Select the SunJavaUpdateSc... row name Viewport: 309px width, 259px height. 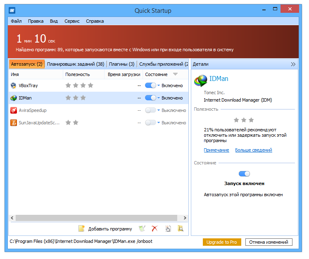(x=39, y=123)
